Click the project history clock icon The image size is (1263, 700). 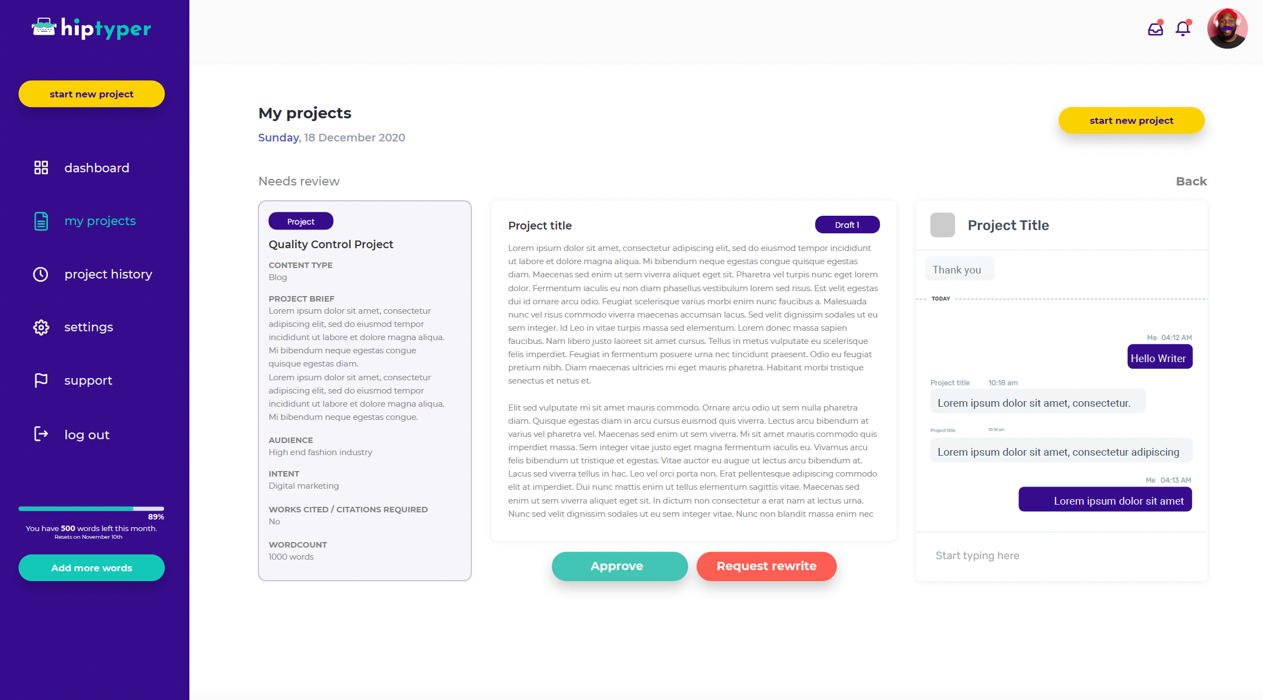pos(41,274)
